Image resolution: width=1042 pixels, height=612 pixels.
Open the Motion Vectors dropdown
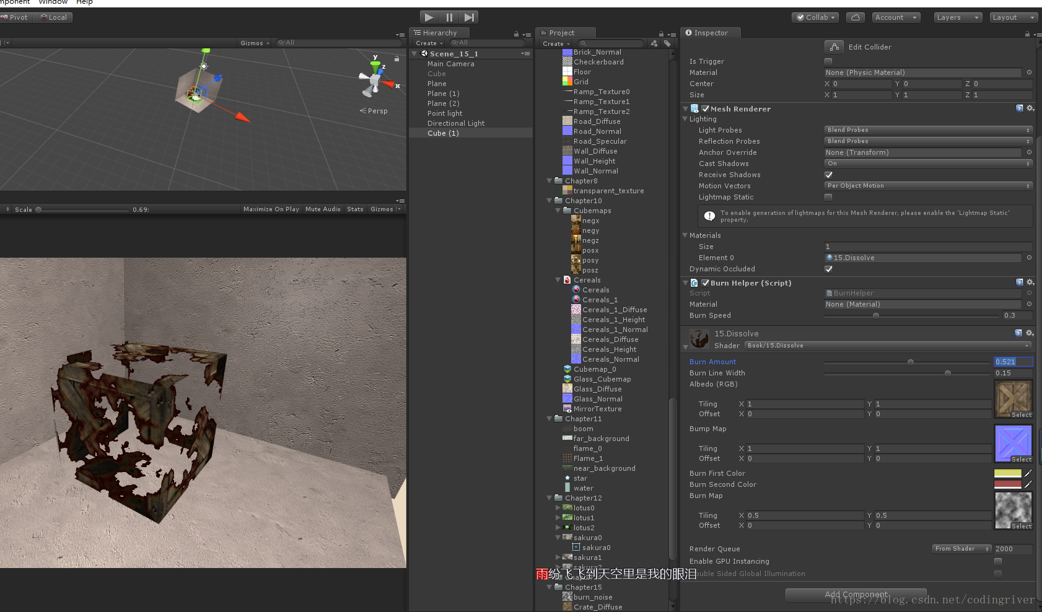click(929, 186)
